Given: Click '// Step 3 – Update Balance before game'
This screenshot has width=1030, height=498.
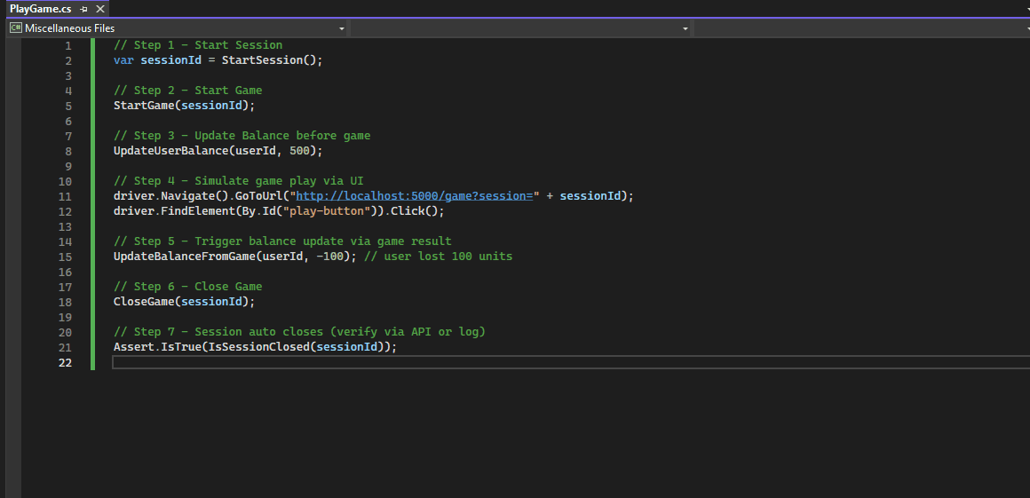Looking at the screenshot, I should coord(242,136).
